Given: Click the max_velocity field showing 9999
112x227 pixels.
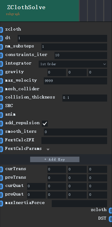Looking at the screenshot, I should pos(75,81).
